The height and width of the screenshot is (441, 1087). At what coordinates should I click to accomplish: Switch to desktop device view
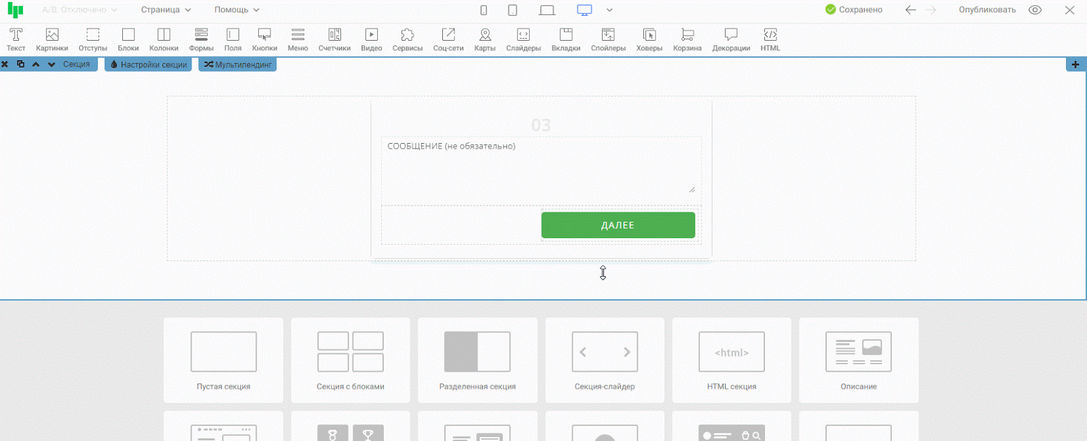pyautogui.click(x=584, y=10)
